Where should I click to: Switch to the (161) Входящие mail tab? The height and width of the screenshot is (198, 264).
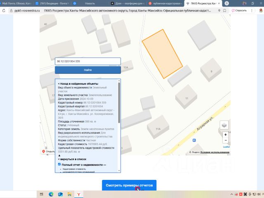point(52,3)
